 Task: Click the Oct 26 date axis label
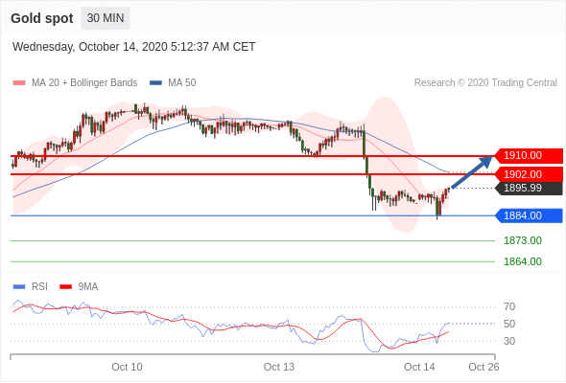[483, 367]
